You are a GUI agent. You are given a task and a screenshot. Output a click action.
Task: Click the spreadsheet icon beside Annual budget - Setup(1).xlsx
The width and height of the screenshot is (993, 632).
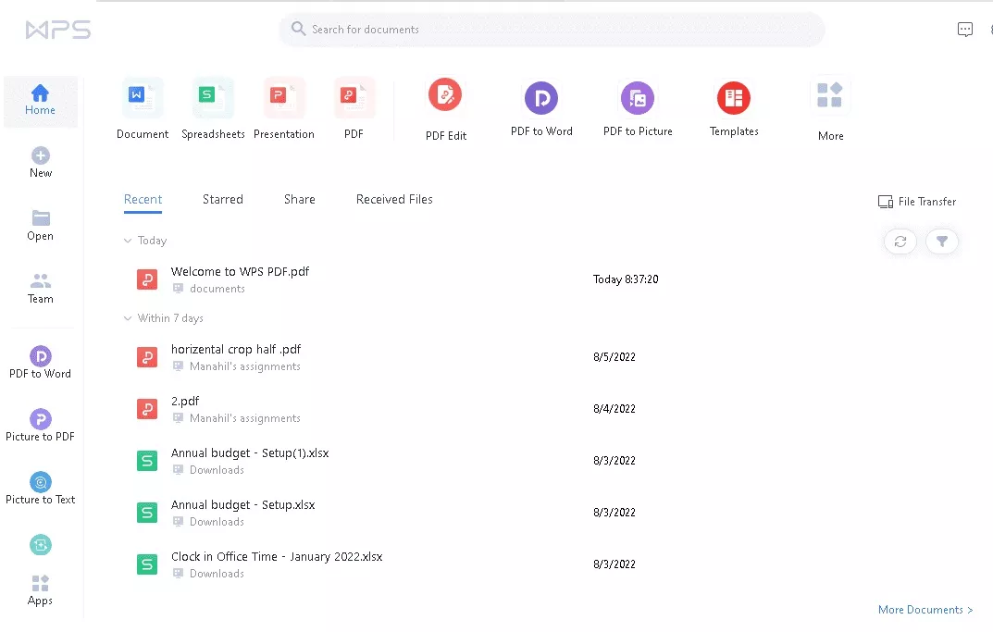147,461
